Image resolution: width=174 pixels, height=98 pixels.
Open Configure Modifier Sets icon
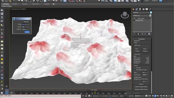[x=149, y=34]
